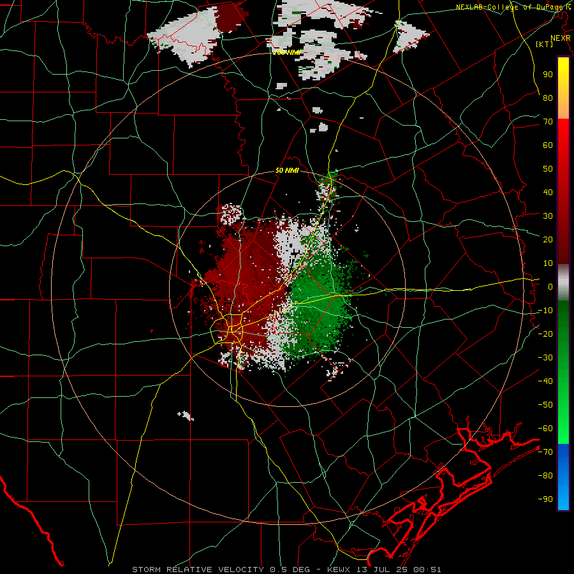574x574 pixels.
Task: Click the bright red segment of color scale
Action: (x=563, y=135)
